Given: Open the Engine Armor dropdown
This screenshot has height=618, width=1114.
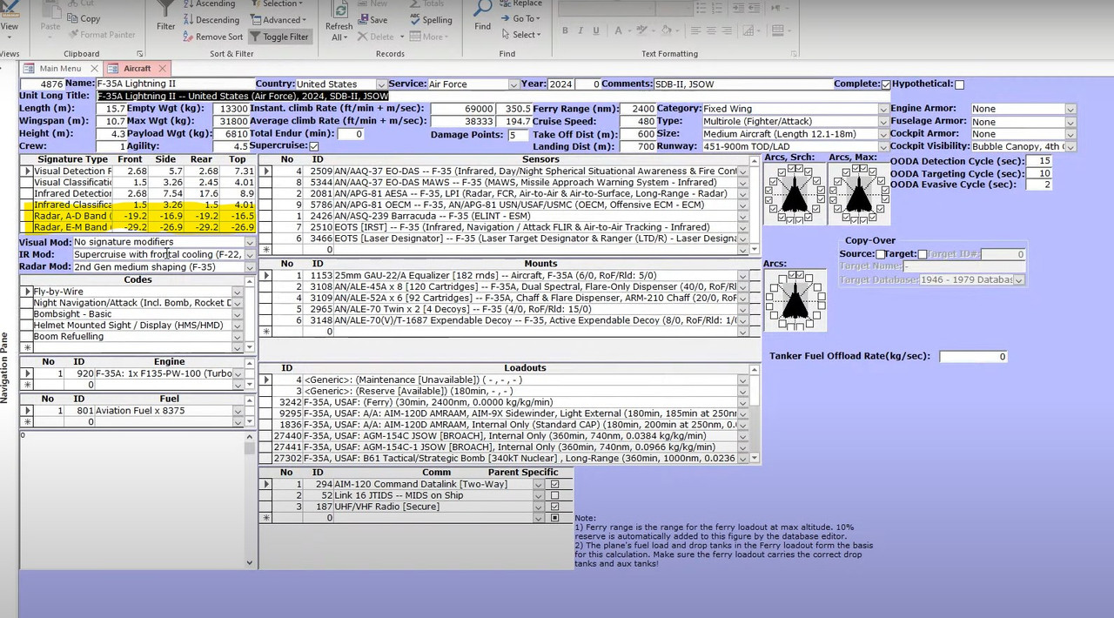Looking at the screenshot, I should 1070,109.
